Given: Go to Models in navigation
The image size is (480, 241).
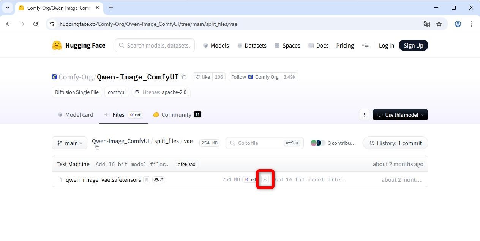Looking at the screenshot, I should (x=216, y=45).
